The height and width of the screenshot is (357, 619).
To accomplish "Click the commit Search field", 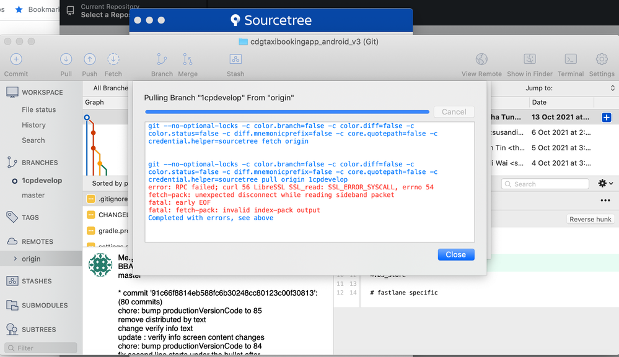I will (x=545, y=184).
